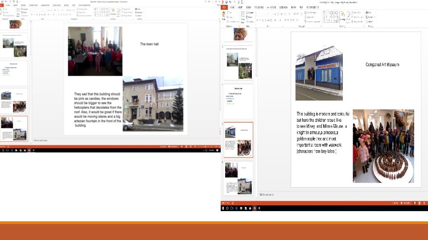Click 'The town hall' title on left slide
This screenshot has height=240, width=428.
click(x=149, y=44)
